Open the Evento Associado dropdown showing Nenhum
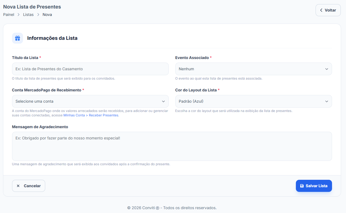 (x=253, y=69)
